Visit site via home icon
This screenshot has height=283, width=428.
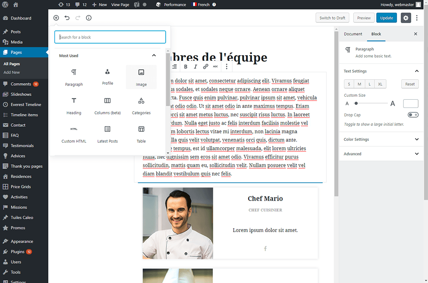click(15, 4)
